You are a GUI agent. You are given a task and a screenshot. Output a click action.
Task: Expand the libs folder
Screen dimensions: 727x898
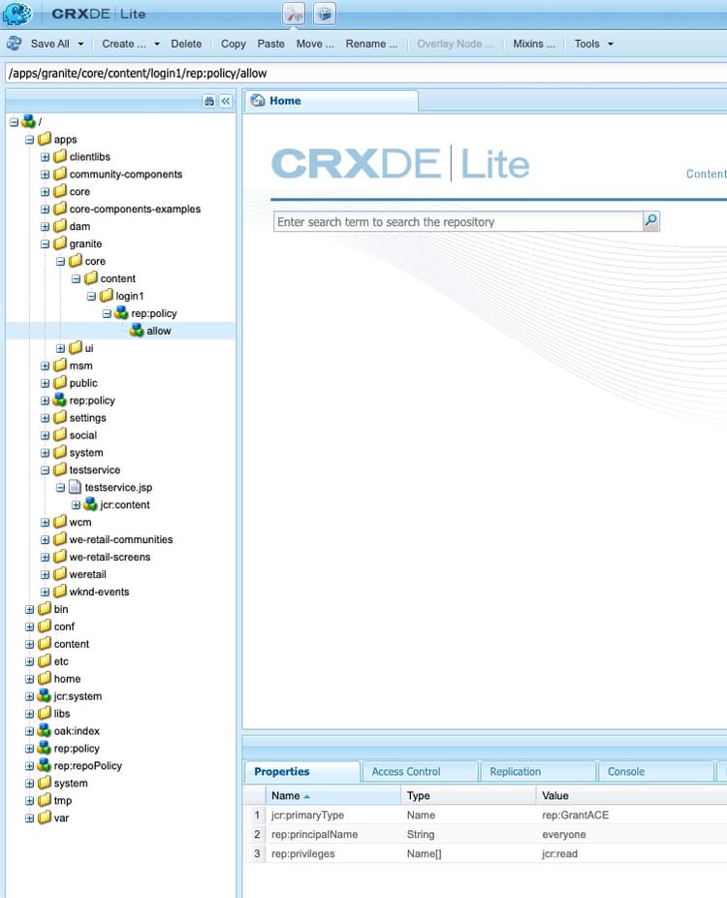click(x=30, y=714)
